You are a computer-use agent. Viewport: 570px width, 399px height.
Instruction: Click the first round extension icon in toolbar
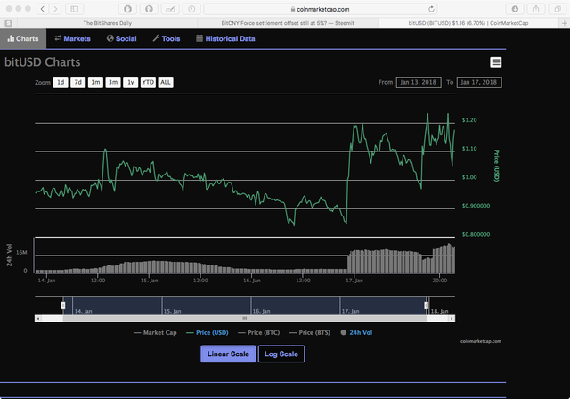(x=127, y=9)
